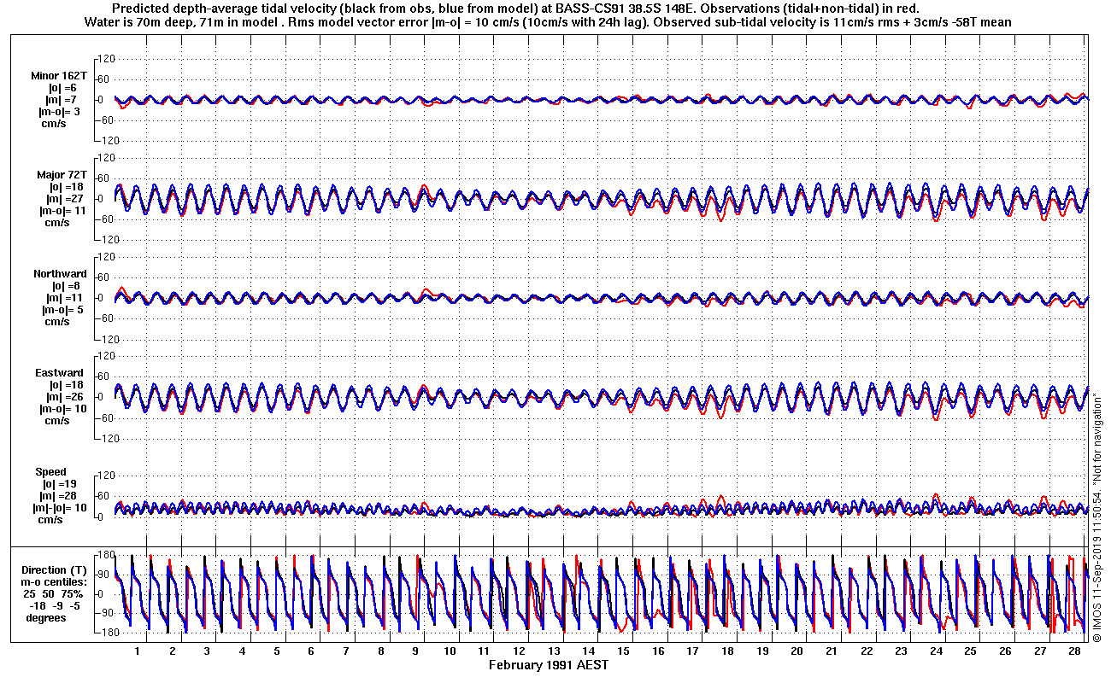Select day 21 on the date axis
Image resolution: width=1111 pixels, height=683 pixels.
pyautogui.click(x=832, y=651)
